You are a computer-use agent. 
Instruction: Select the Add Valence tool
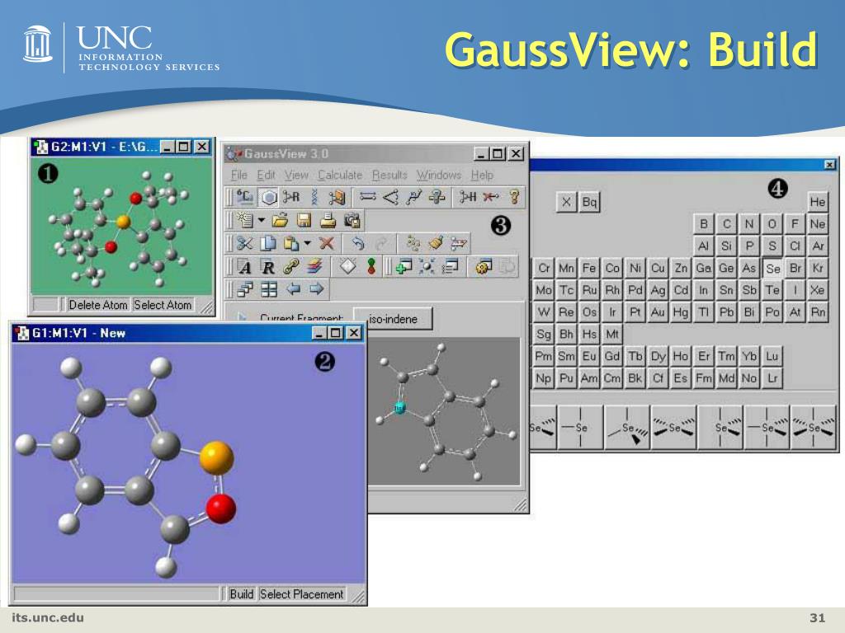click(x=467, y=197)
